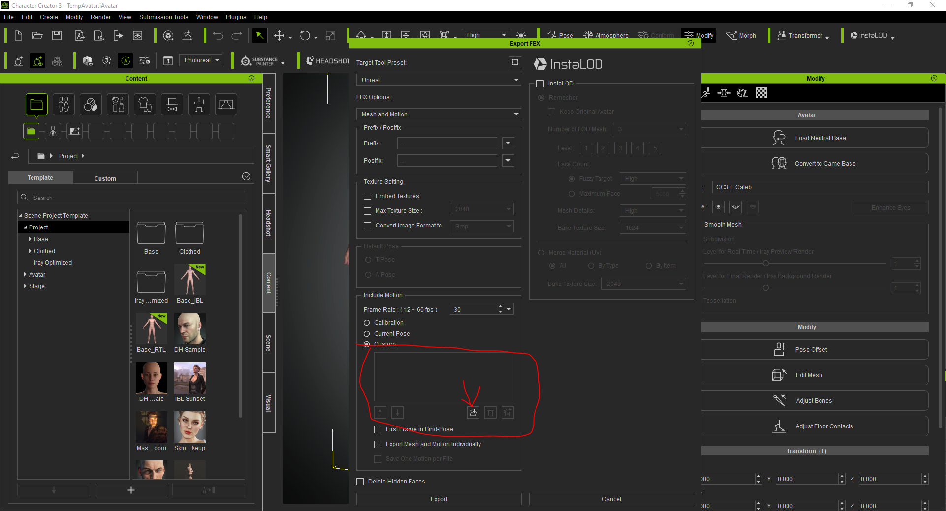Expand the Stage tree node
Screen dimensions: 946x511
(x=25, y=286)
